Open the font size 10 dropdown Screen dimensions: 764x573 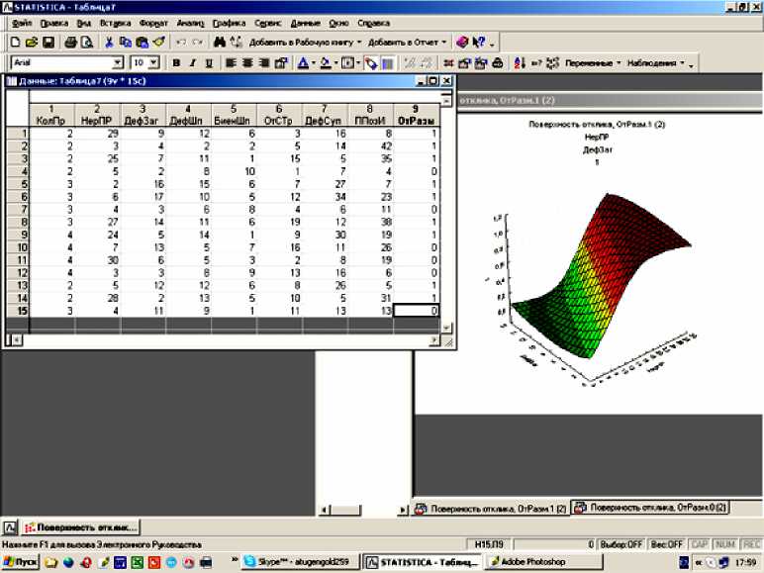coord(154,63)
